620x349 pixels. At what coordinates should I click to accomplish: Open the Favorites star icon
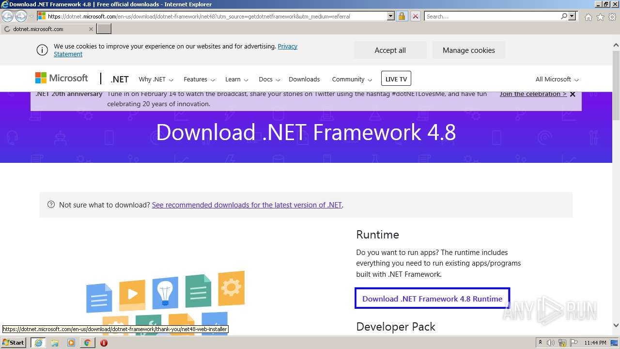click(x=600, y=17)
